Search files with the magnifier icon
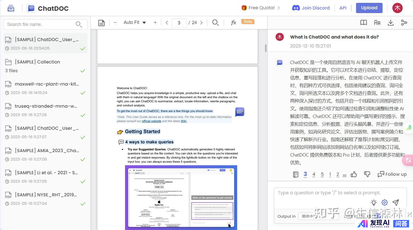 pos(79,24)
